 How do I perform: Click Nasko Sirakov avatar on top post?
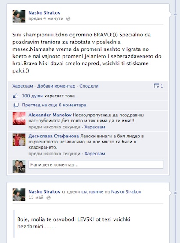(19, 16)
